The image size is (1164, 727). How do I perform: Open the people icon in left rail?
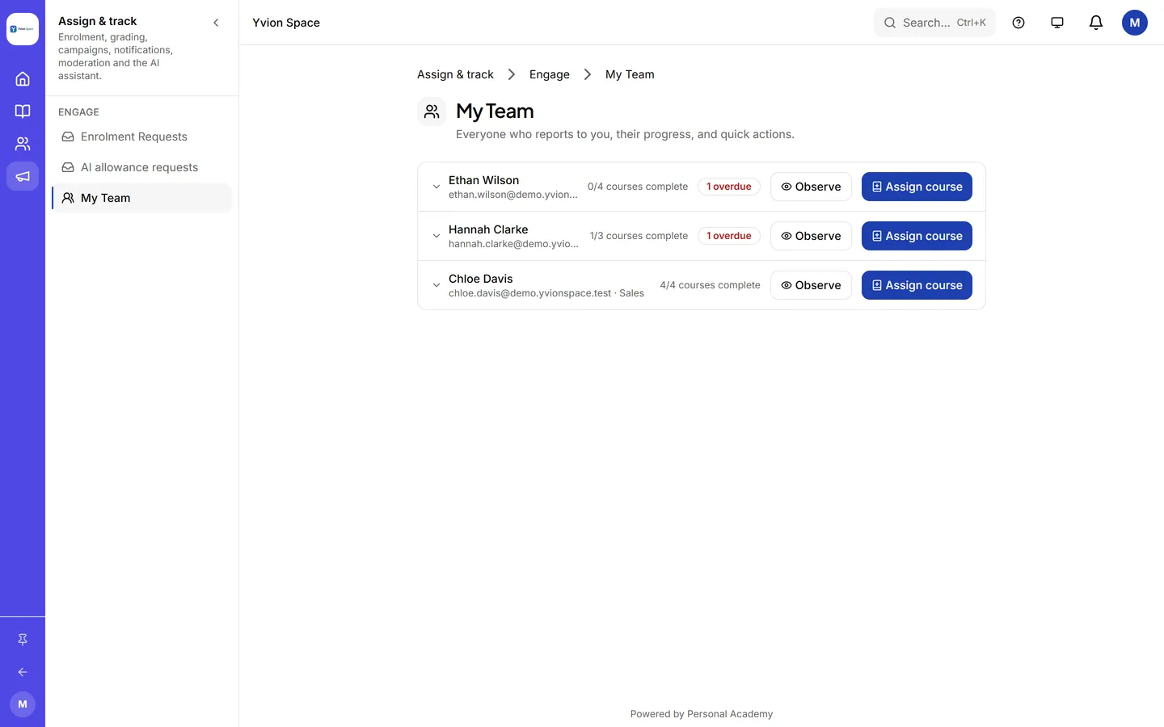(23, 144)
